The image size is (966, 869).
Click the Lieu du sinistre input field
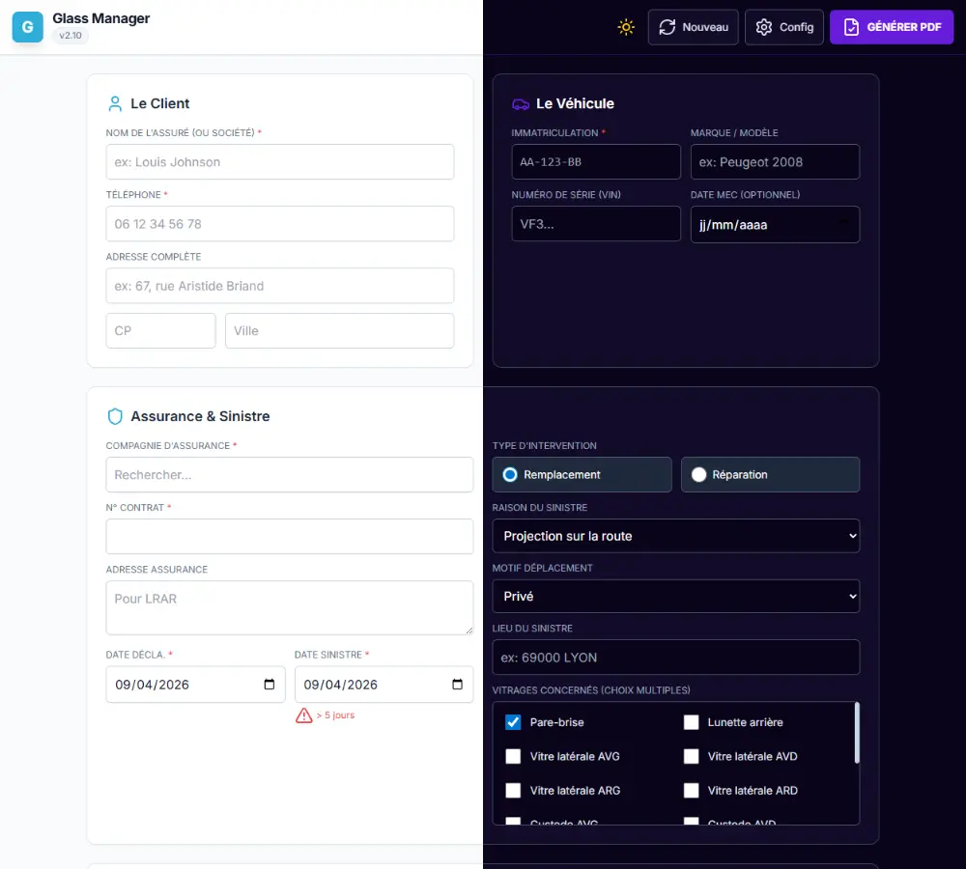[x=675, y=657]
